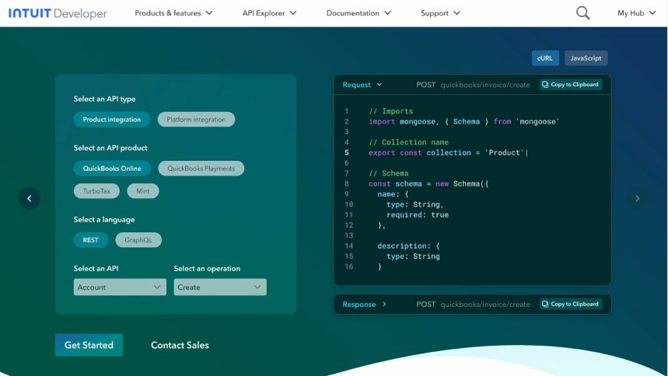Go to previous slide arrow

click(x=30, y=198)
